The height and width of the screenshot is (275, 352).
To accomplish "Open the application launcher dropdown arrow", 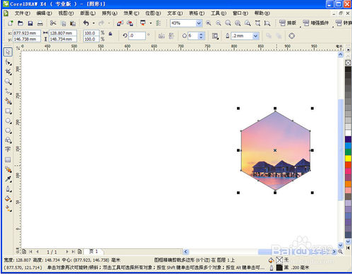I will pos(150,23).
